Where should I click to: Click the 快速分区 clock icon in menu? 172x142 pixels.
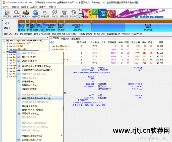pos(19,82)
